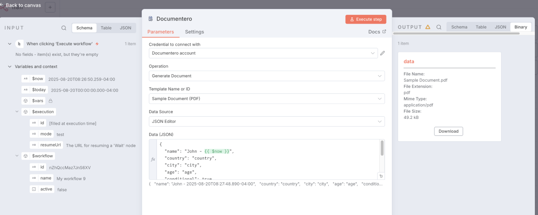Viewport: 538px width, 215px height.
Task: Click the Documentero node title
Action: (x=174, y=19)
